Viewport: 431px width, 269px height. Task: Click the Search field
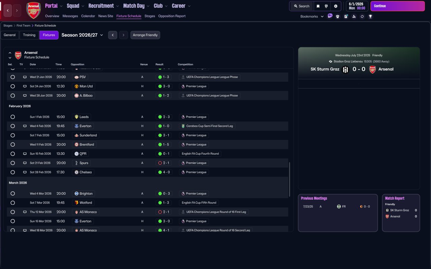pos(301,6)
